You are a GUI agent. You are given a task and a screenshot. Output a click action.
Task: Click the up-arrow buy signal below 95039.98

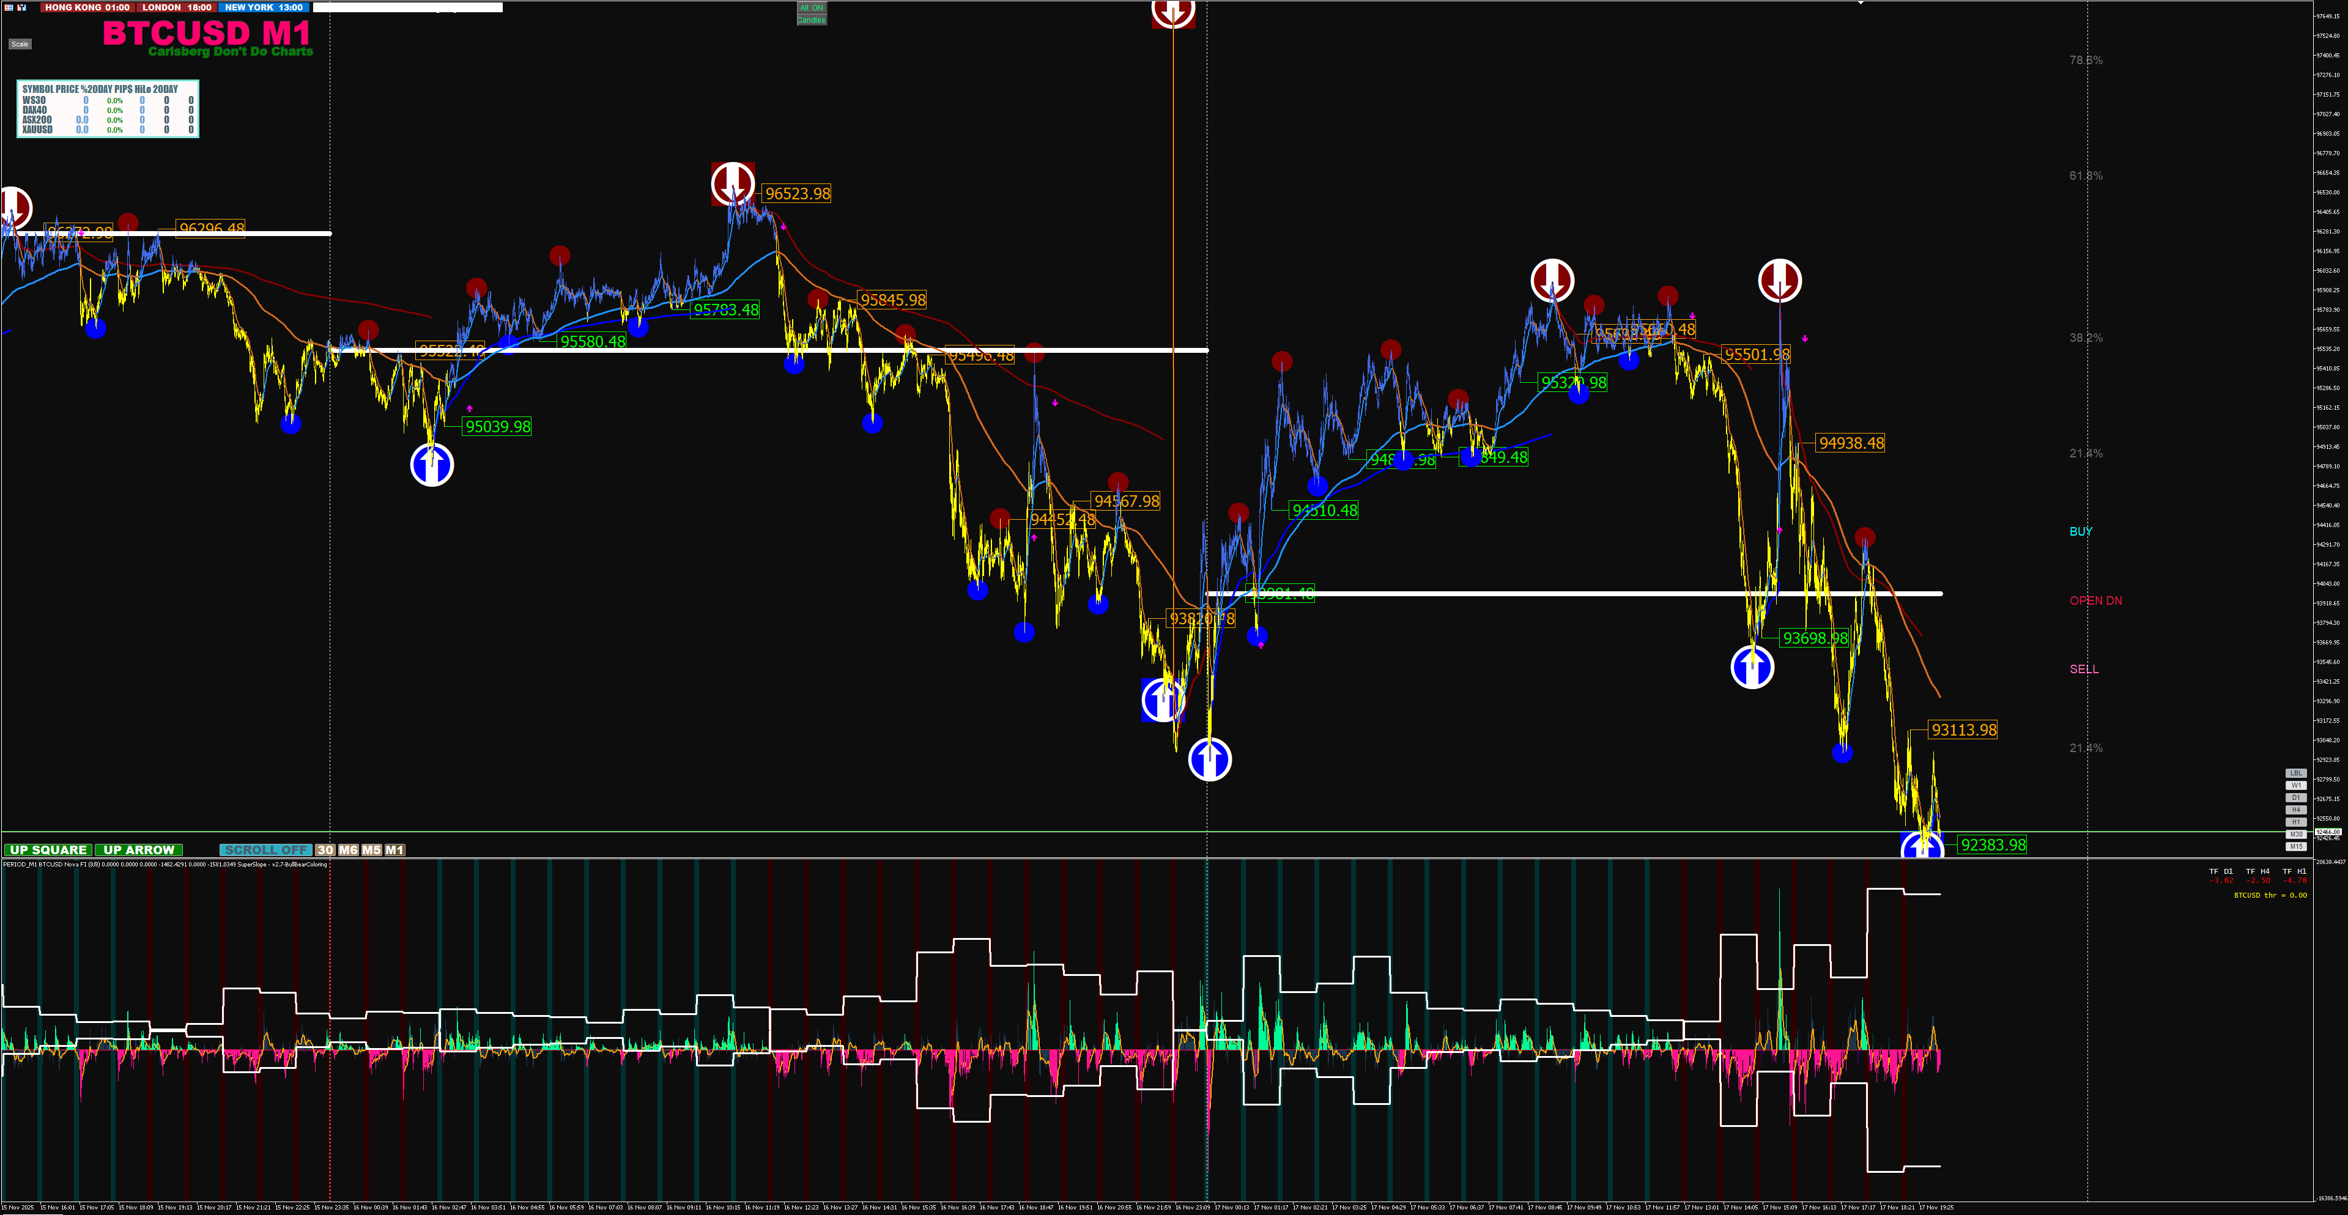(432, 465)
